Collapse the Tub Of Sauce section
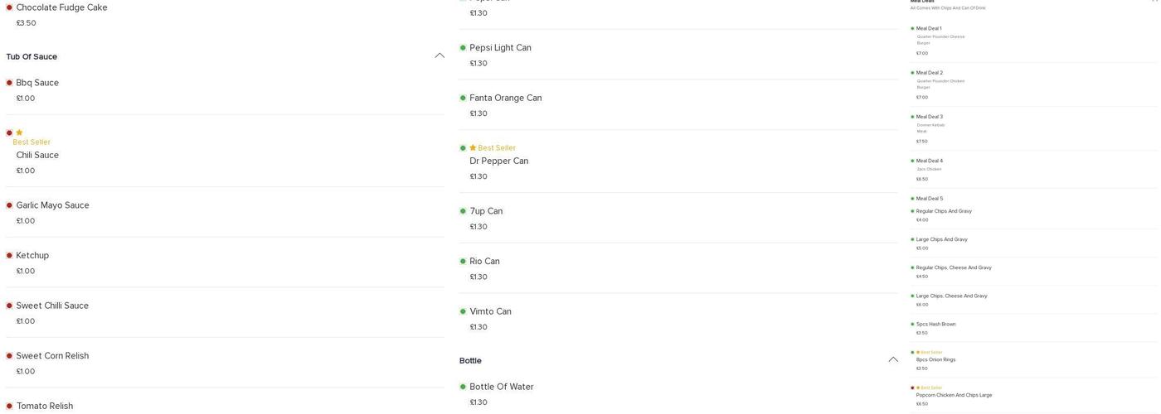 click(440, 55)
